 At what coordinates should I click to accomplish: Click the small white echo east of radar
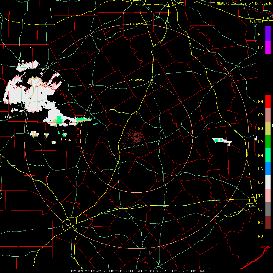click(221, 141)
